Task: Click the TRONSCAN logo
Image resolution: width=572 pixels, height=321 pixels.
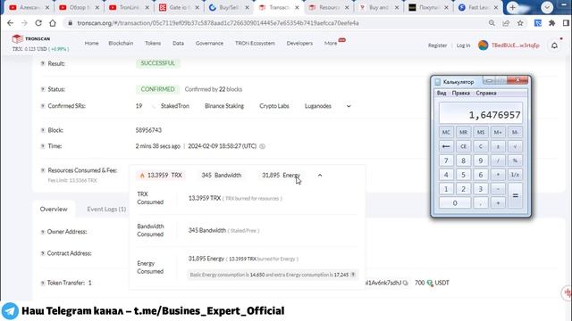Action: pyautogui.click(x=31, y=38)
